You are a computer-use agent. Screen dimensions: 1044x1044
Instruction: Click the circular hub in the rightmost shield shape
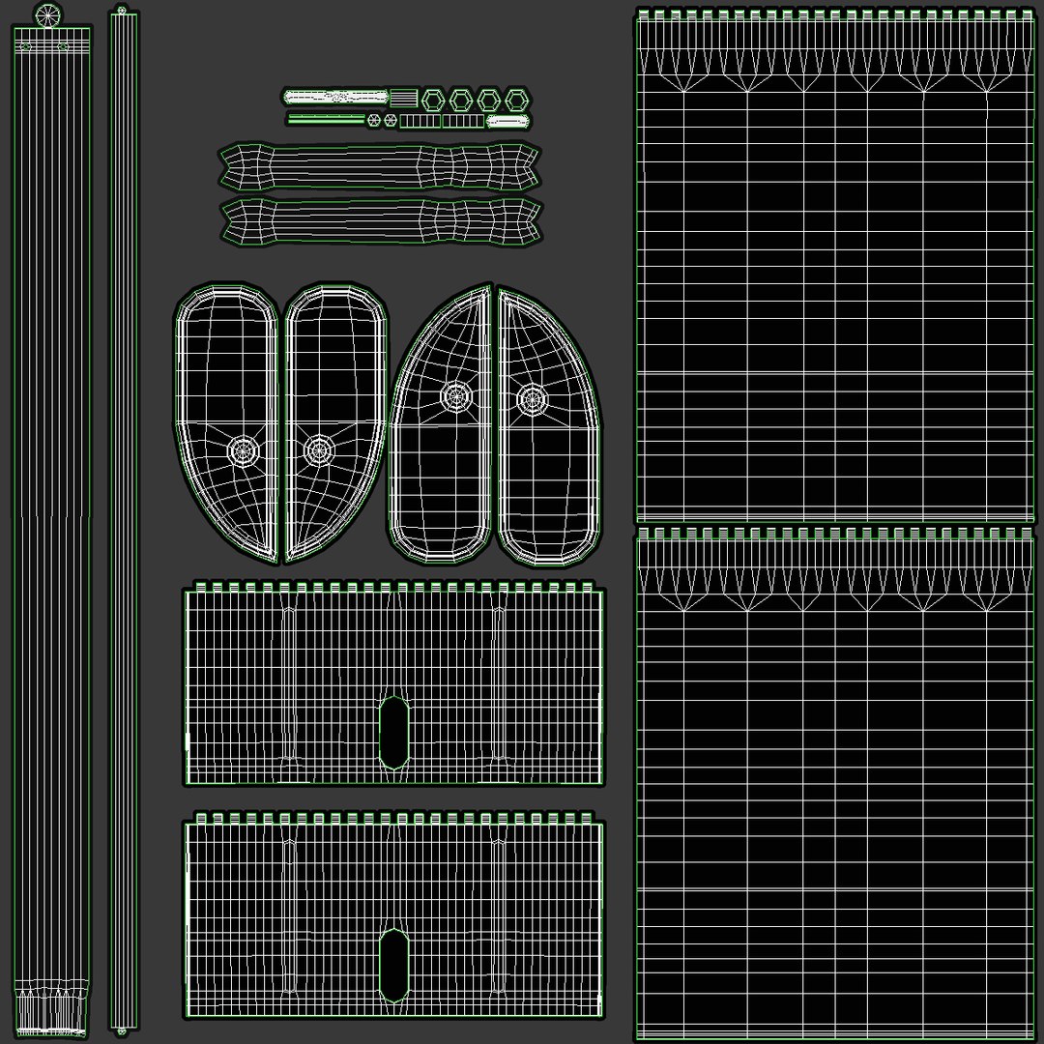coord(533,400)
